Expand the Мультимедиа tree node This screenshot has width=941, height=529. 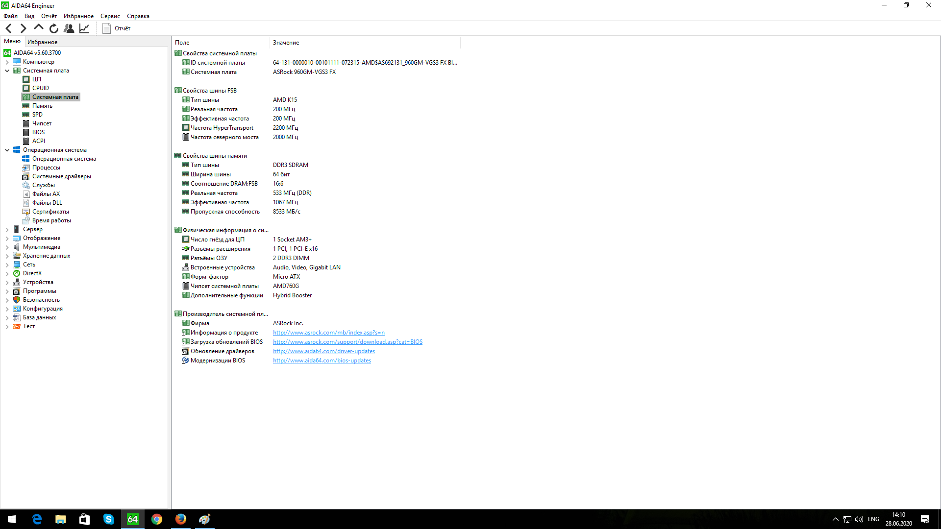7,247
